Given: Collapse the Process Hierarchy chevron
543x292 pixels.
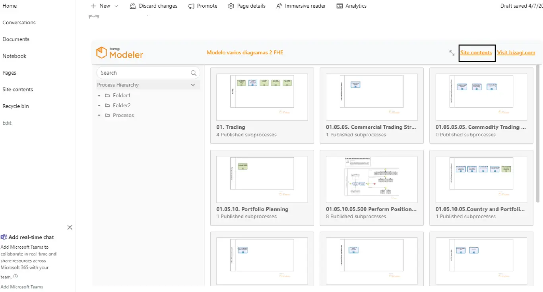Looking at the screenshot, I should [x=193, y=85].
